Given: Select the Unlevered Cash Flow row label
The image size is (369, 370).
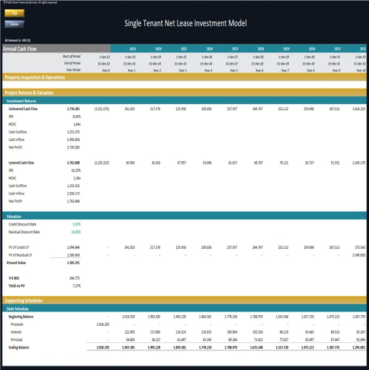Looking at the screenshot, I should click(23, 109).
